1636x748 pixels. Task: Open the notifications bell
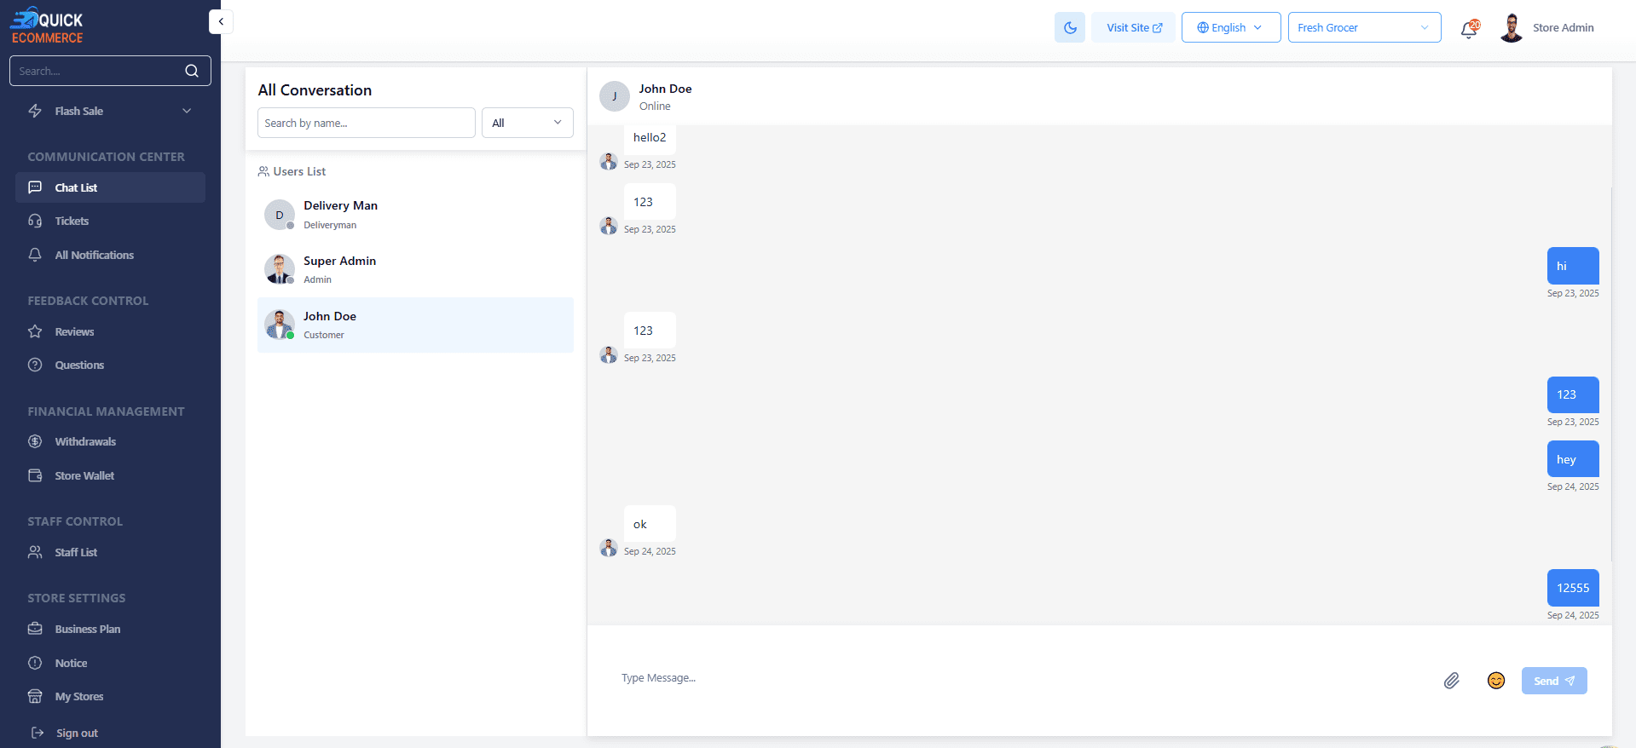(x=1468, y=29)
